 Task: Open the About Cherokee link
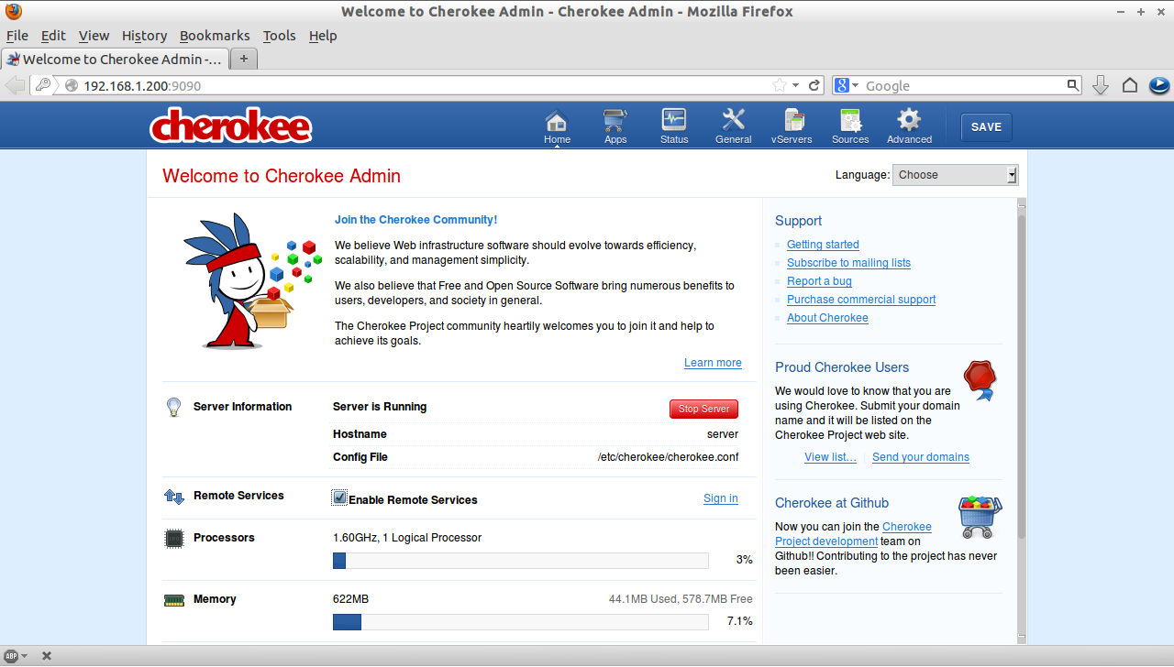pyautogui.click(x=827, y=318)
